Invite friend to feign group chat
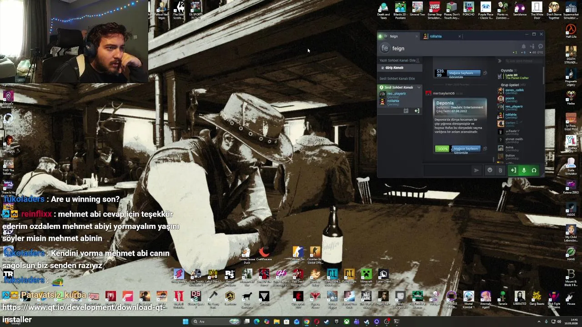Screen dimensions: 582x327 tap(532, 46)
